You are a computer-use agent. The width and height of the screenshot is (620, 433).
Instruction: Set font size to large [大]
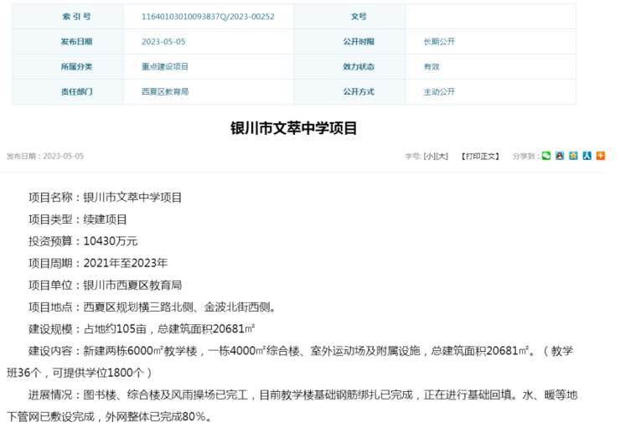(442, 157)
